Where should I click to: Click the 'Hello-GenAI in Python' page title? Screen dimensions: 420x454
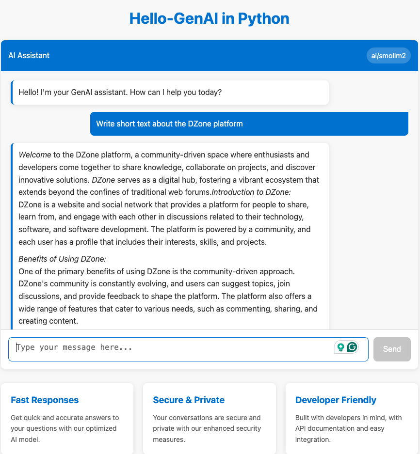pyautogui.click(x=210, y=18)
